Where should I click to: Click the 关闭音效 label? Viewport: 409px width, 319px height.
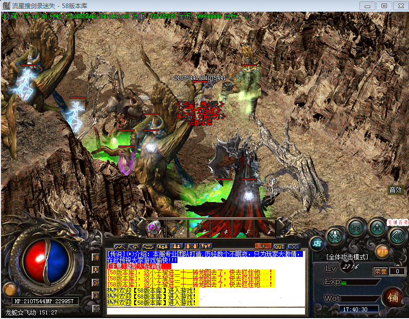click(x=397, y=222)
